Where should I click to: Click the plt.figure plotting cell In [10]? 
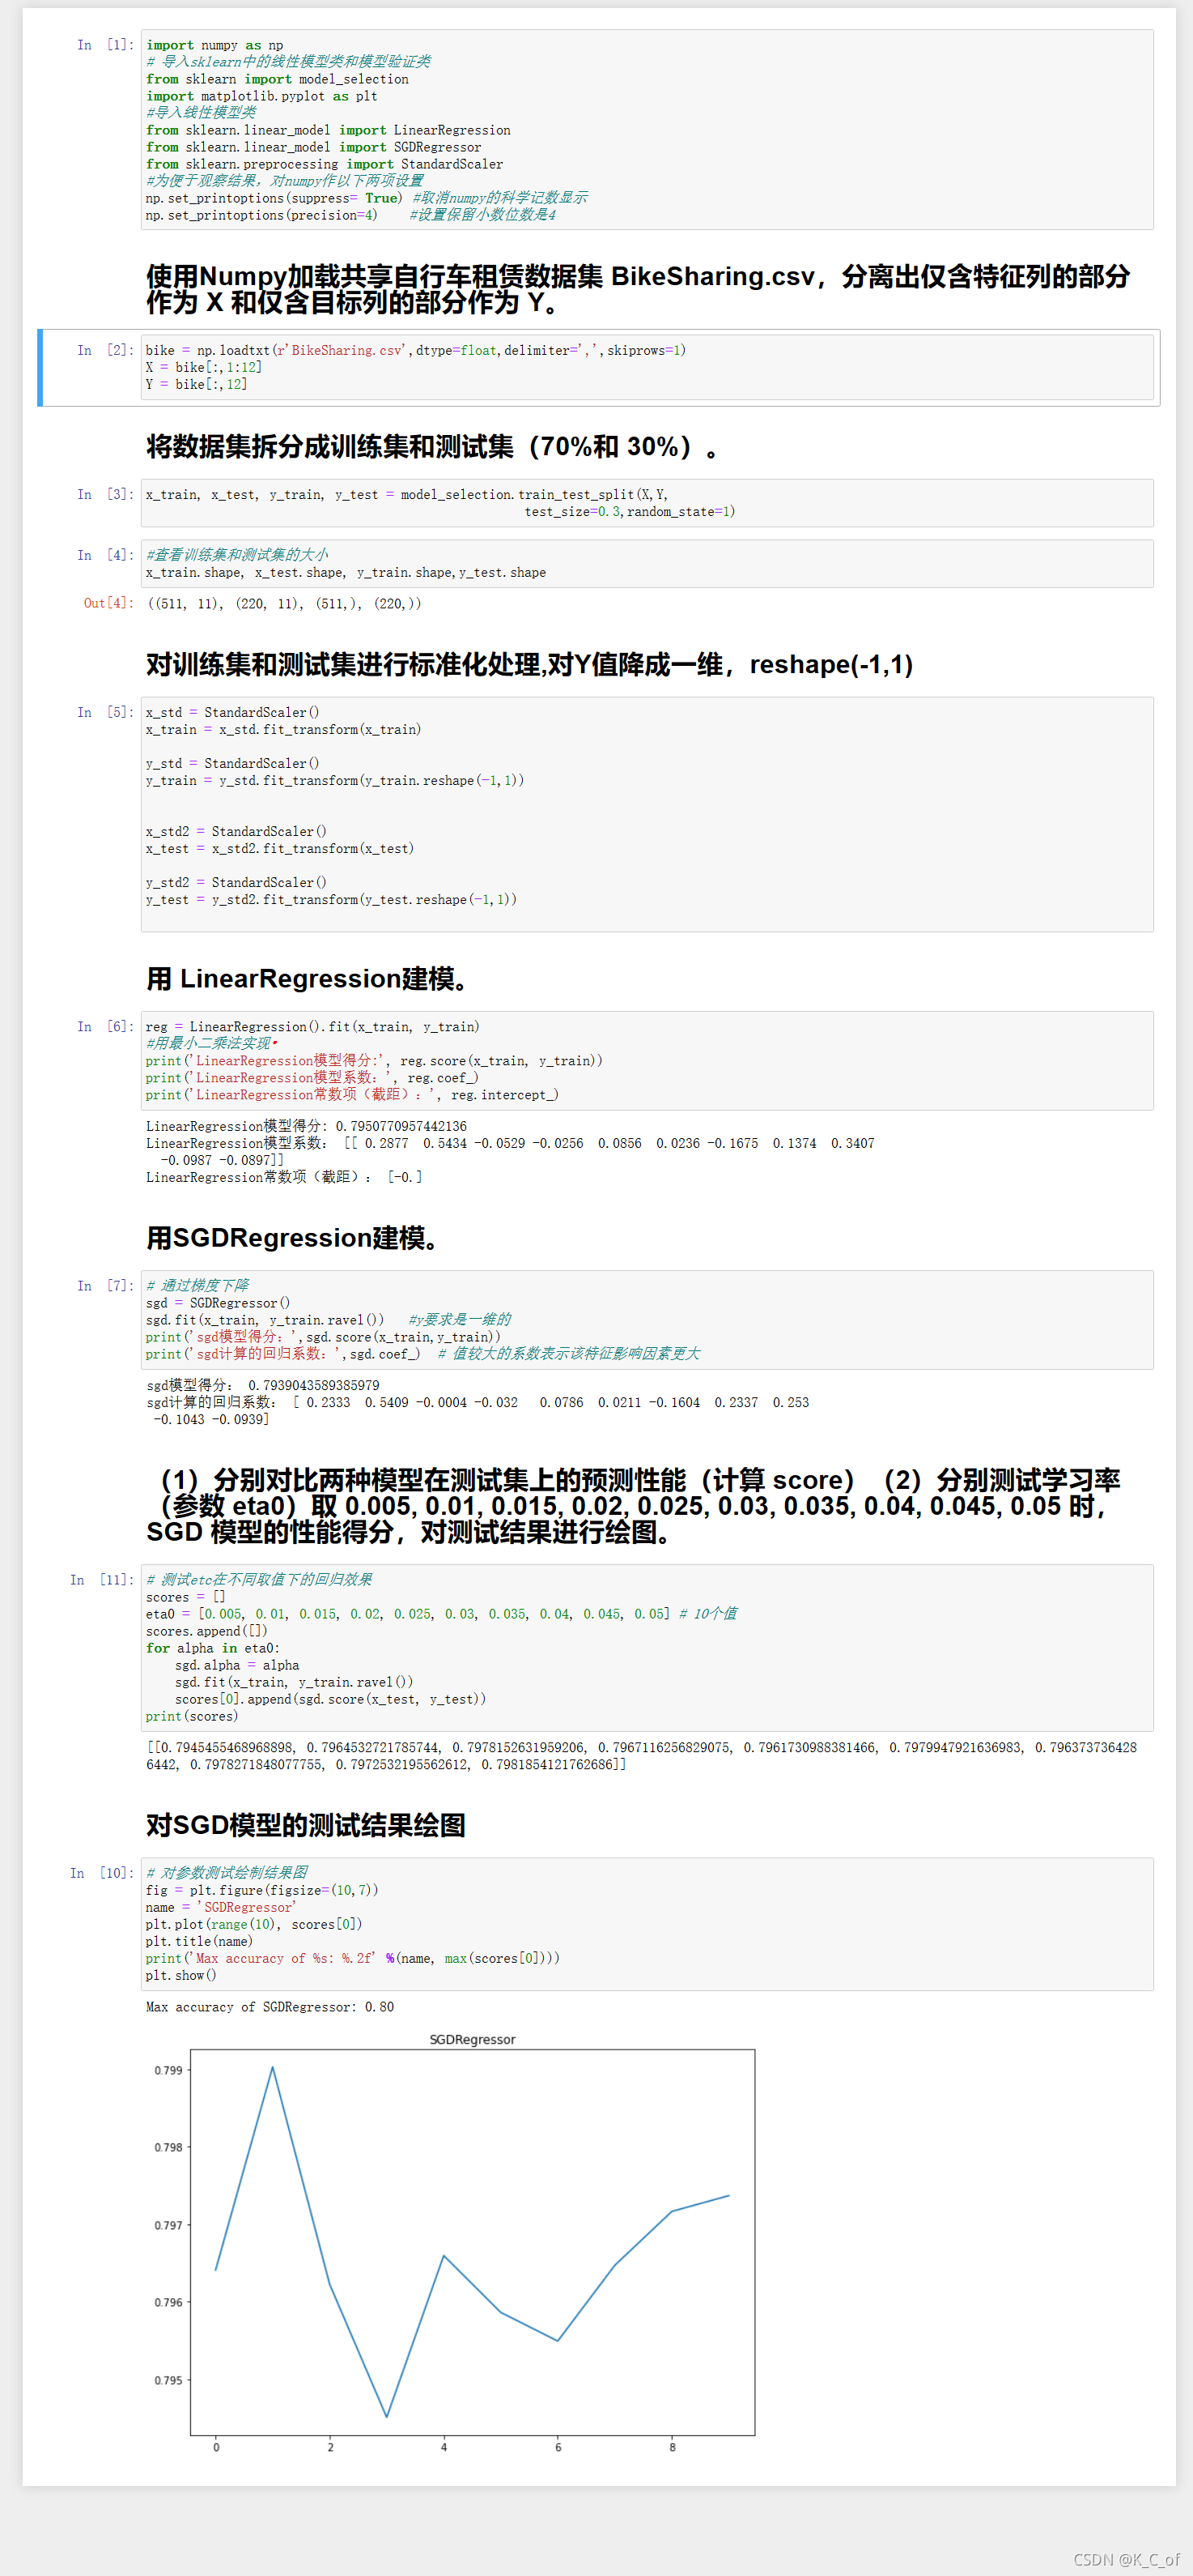pyautogui.click(x=647, y=1924)
